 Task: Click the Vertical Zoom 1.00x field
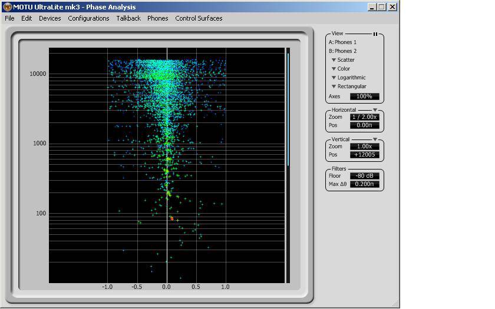point(365,147)
